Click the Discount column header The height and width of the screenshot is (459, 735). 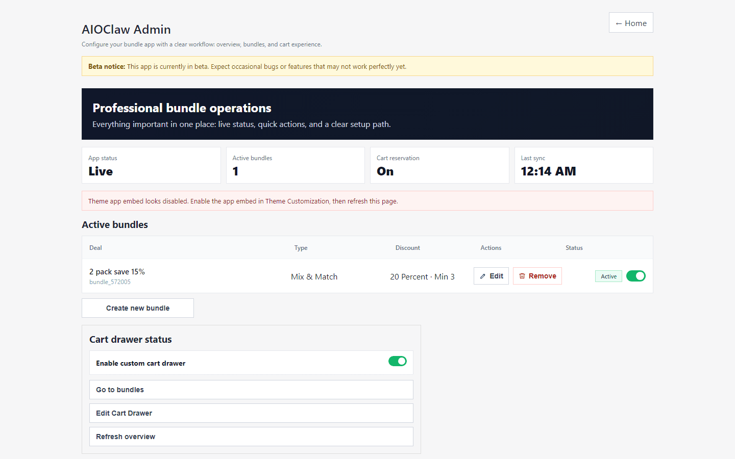[x=408, y=248]
